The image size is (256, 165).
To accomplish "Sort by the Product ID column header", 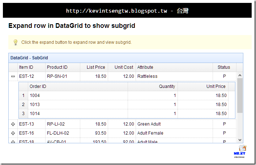I will 57,67.
